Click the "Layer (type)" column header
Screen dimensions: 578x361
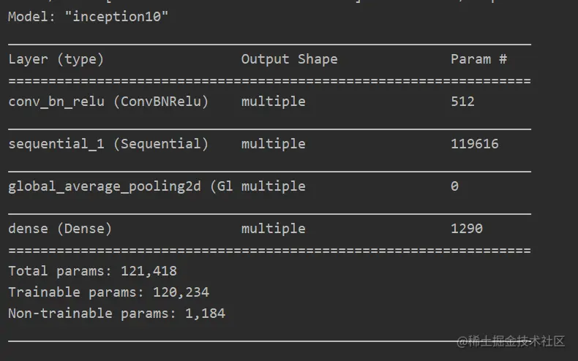pos(56,59)
